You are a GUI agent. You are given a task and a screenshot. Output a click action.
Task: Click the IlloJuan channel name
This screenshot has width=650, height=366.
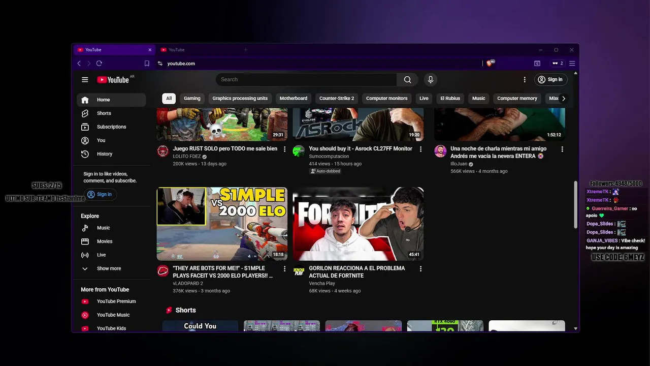459,164
